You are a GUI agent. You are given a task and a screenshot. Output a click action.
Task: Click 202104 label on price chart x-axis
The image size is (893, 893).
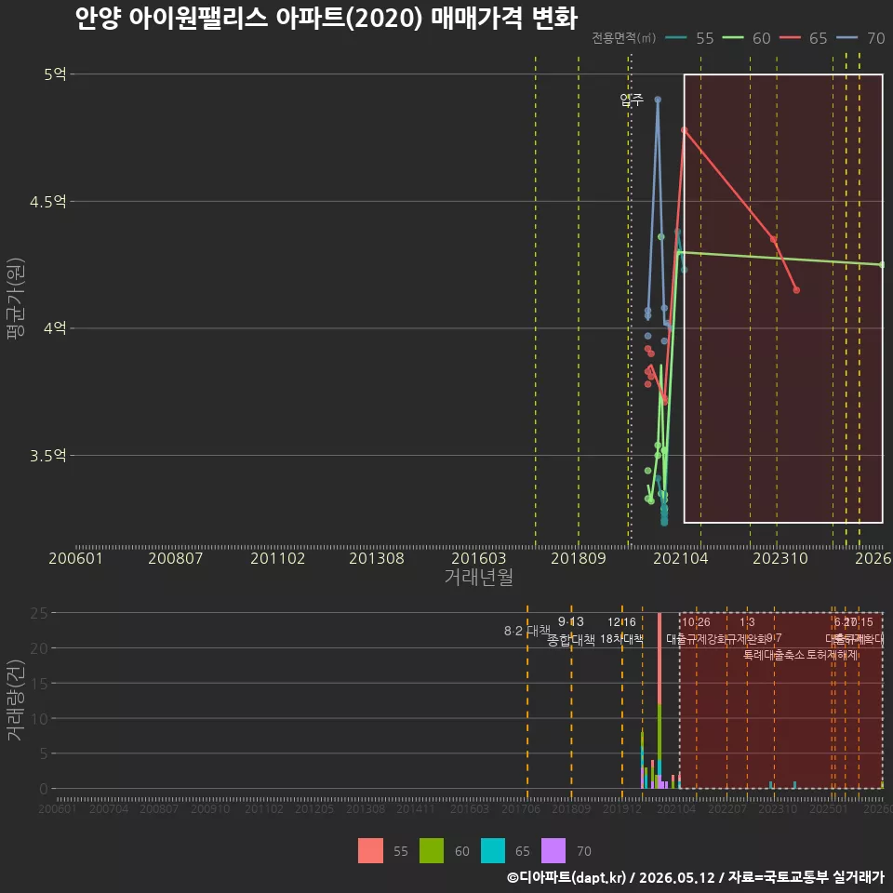[681, 559]
